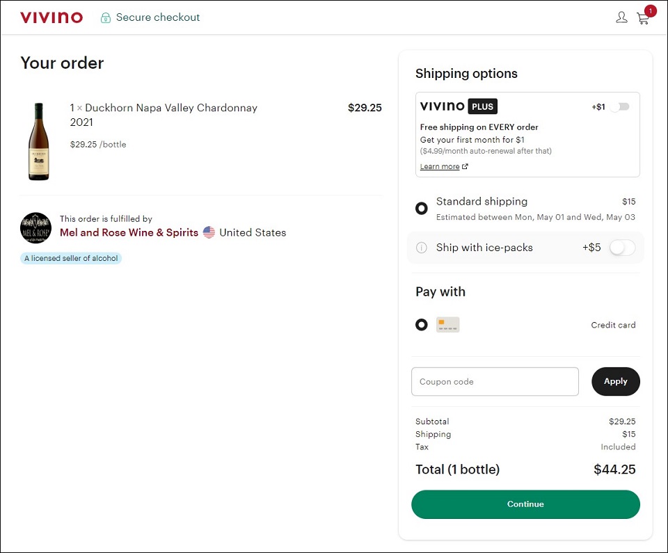Click the Shipping $15 summary amount

[629, 434]
